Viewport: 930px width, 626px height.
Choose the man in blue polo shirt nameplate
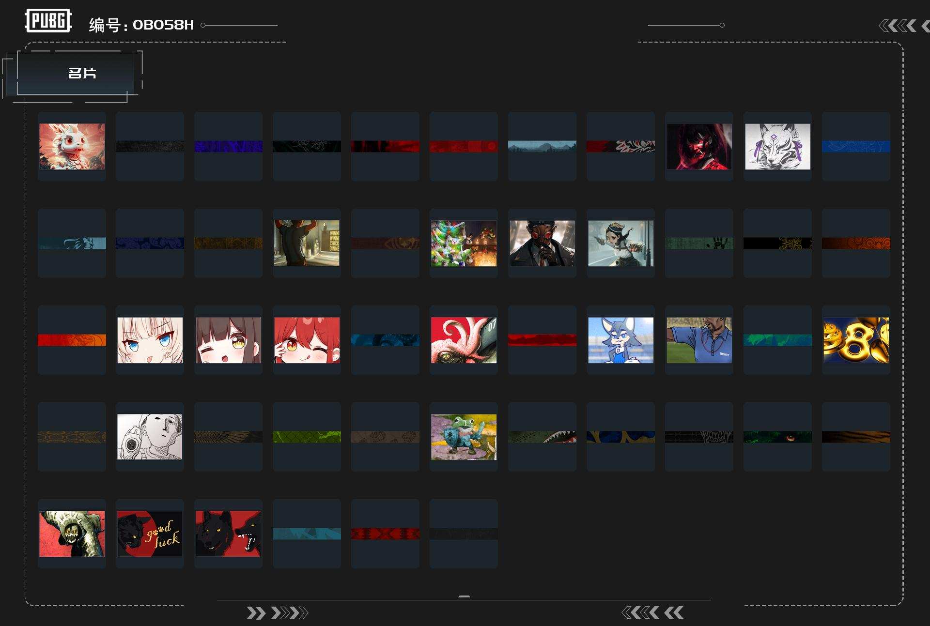tap(699, 340)
